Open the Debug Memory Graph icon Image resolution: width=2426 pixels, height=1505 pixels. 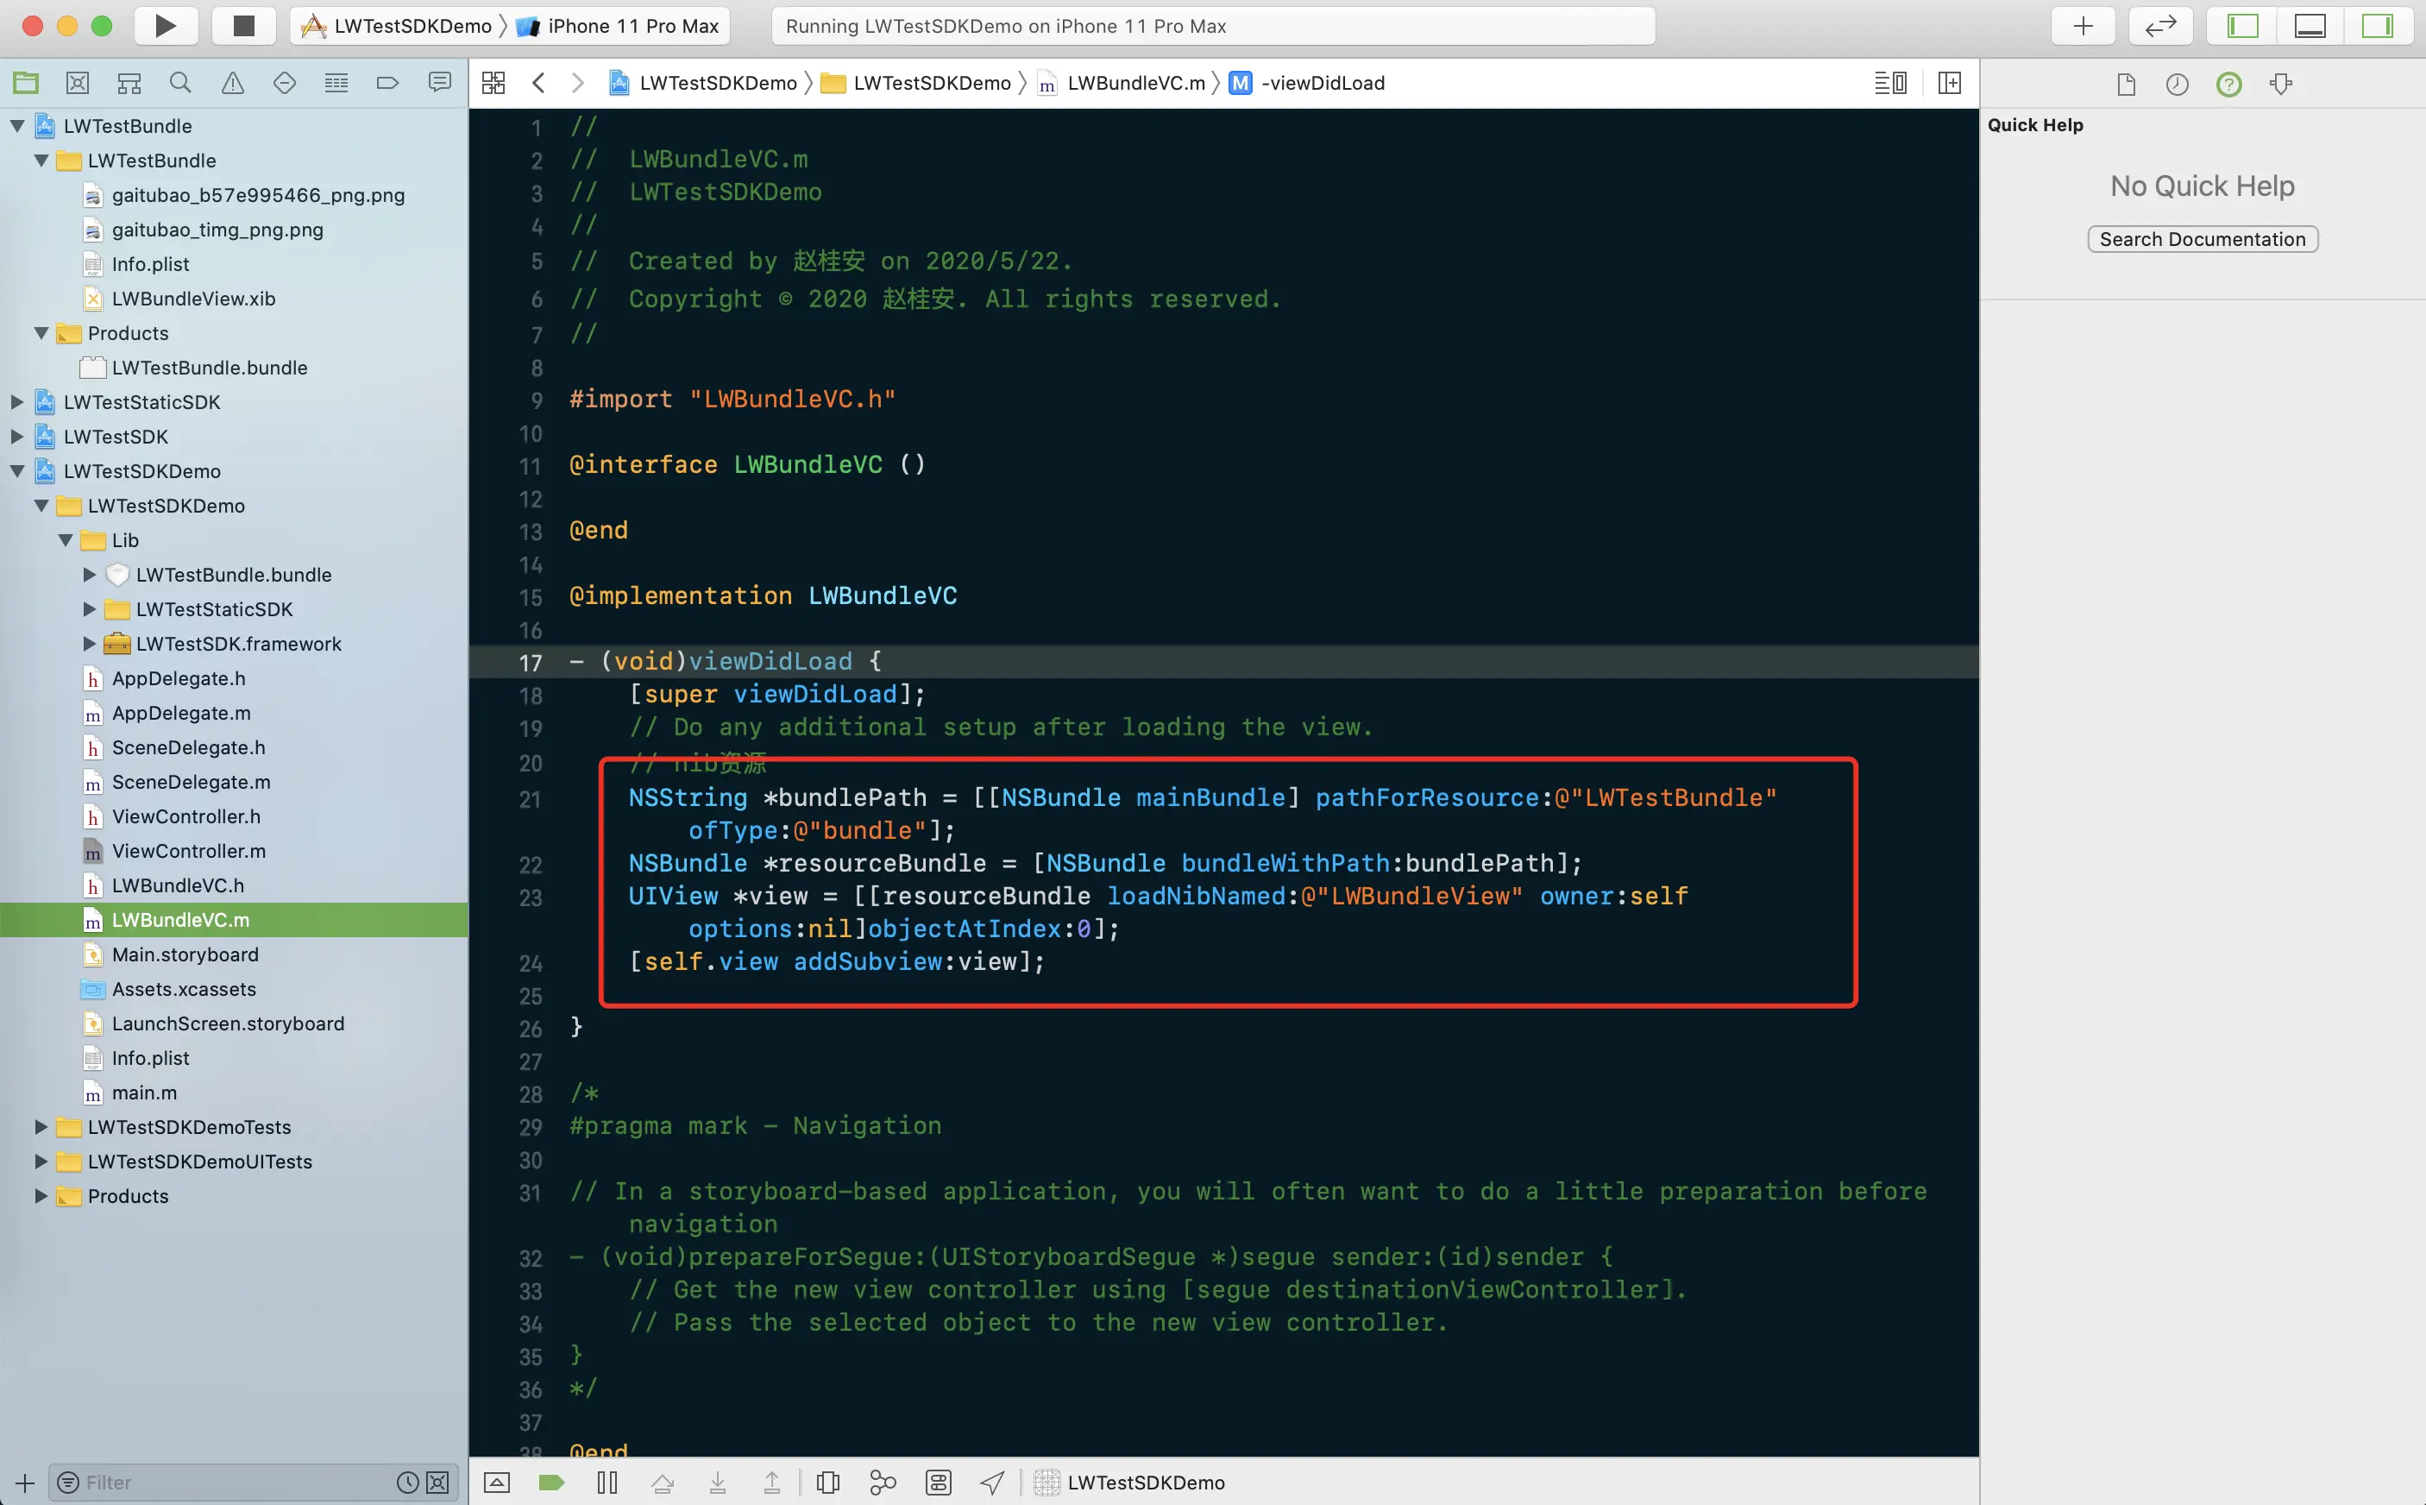point(883,1482)
